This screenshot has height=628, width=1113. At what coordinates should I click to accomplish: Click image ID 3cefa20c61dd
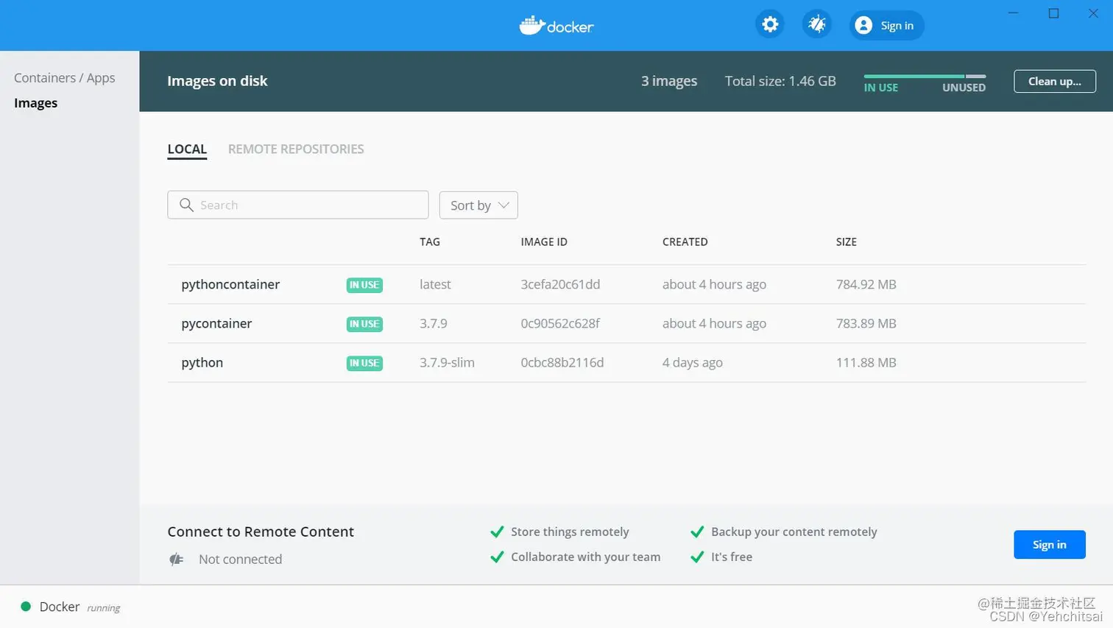point(560,284)
